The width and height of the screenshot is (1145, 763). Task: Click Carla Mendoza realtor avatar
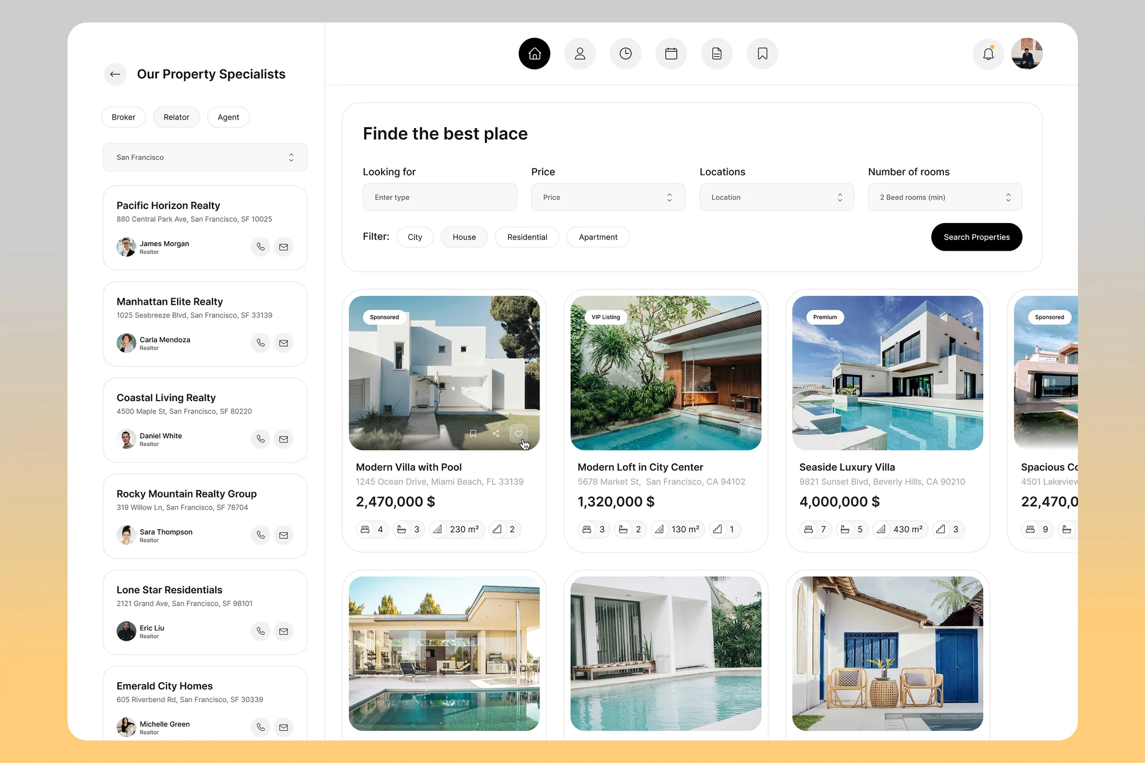126,343
